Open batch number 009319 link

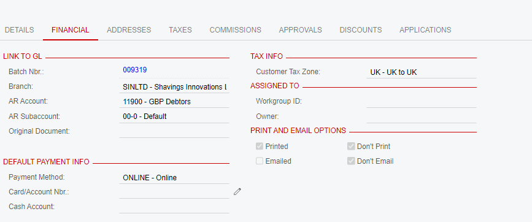click(135, 70)
